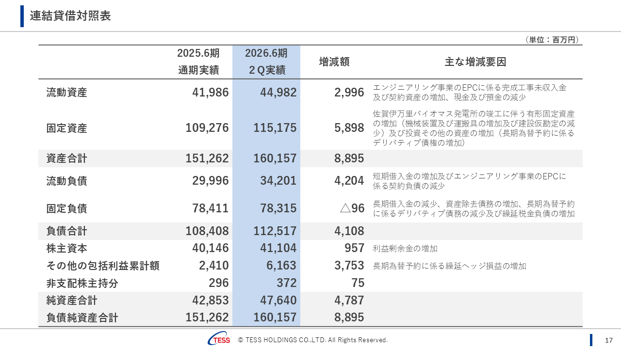Select the copyright text in the footer
Screen dimensions: 621x349
[312, 340]
